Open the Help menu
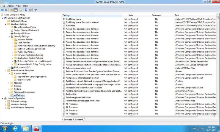The width and height of the screenshot is (220, 132). click(x=26, y=6)
